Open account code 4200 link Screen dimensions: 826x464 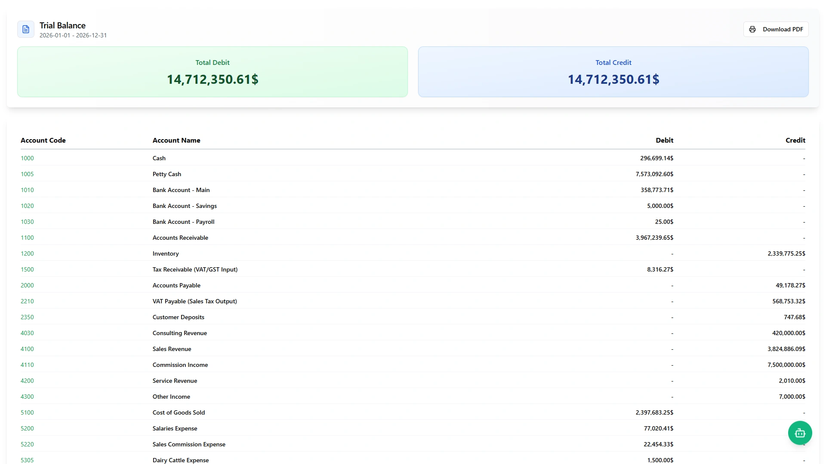[x=27, y=381]
